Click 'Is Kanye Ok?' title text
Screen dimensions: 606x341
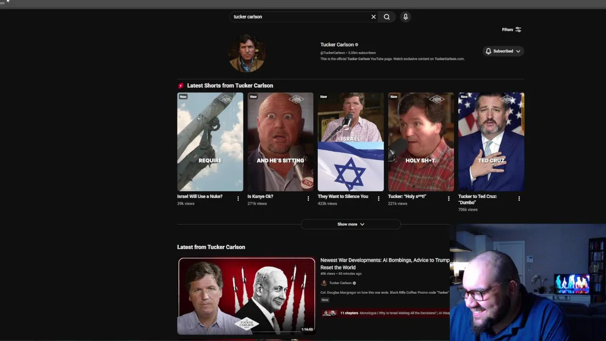pyautogui.click(x=260, y=197)
